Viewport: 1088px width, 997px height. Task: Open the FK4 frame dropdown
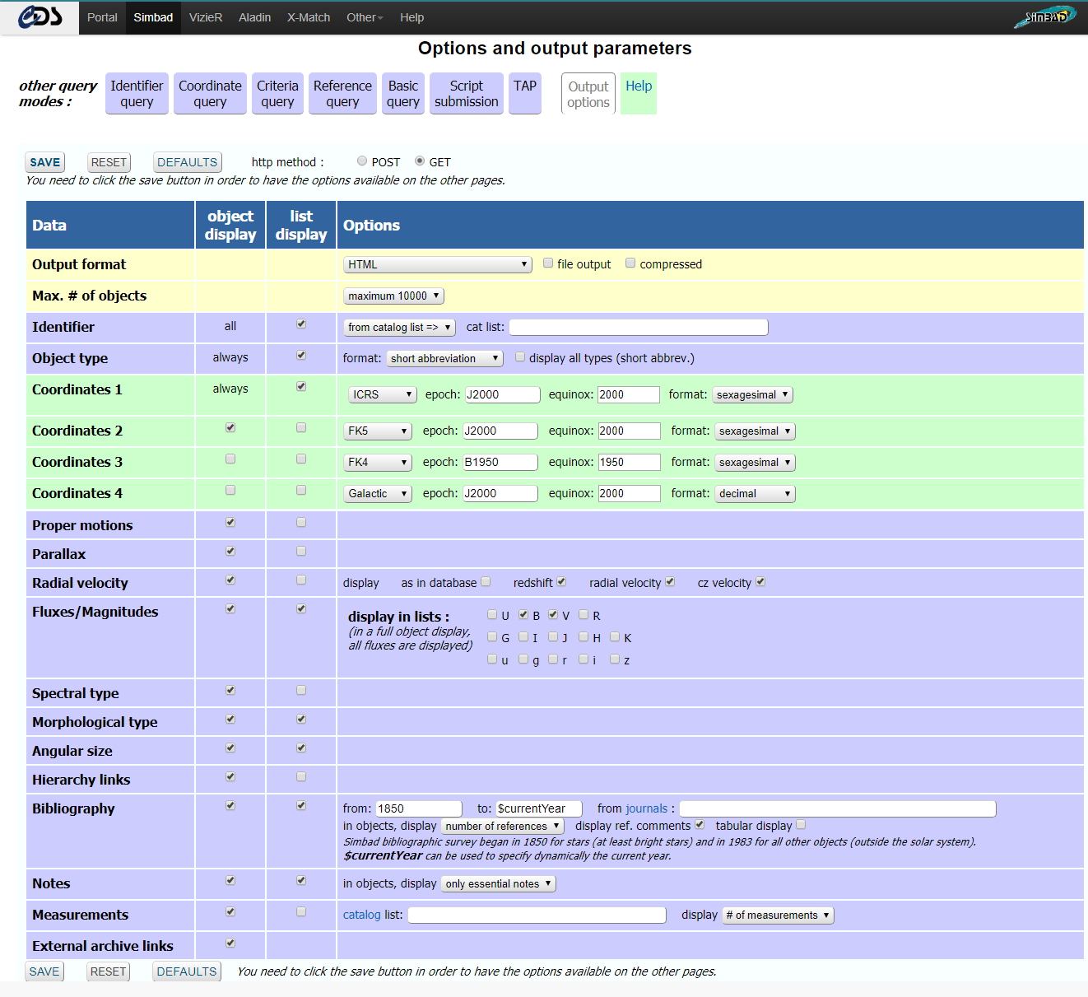tap(378, 462)
